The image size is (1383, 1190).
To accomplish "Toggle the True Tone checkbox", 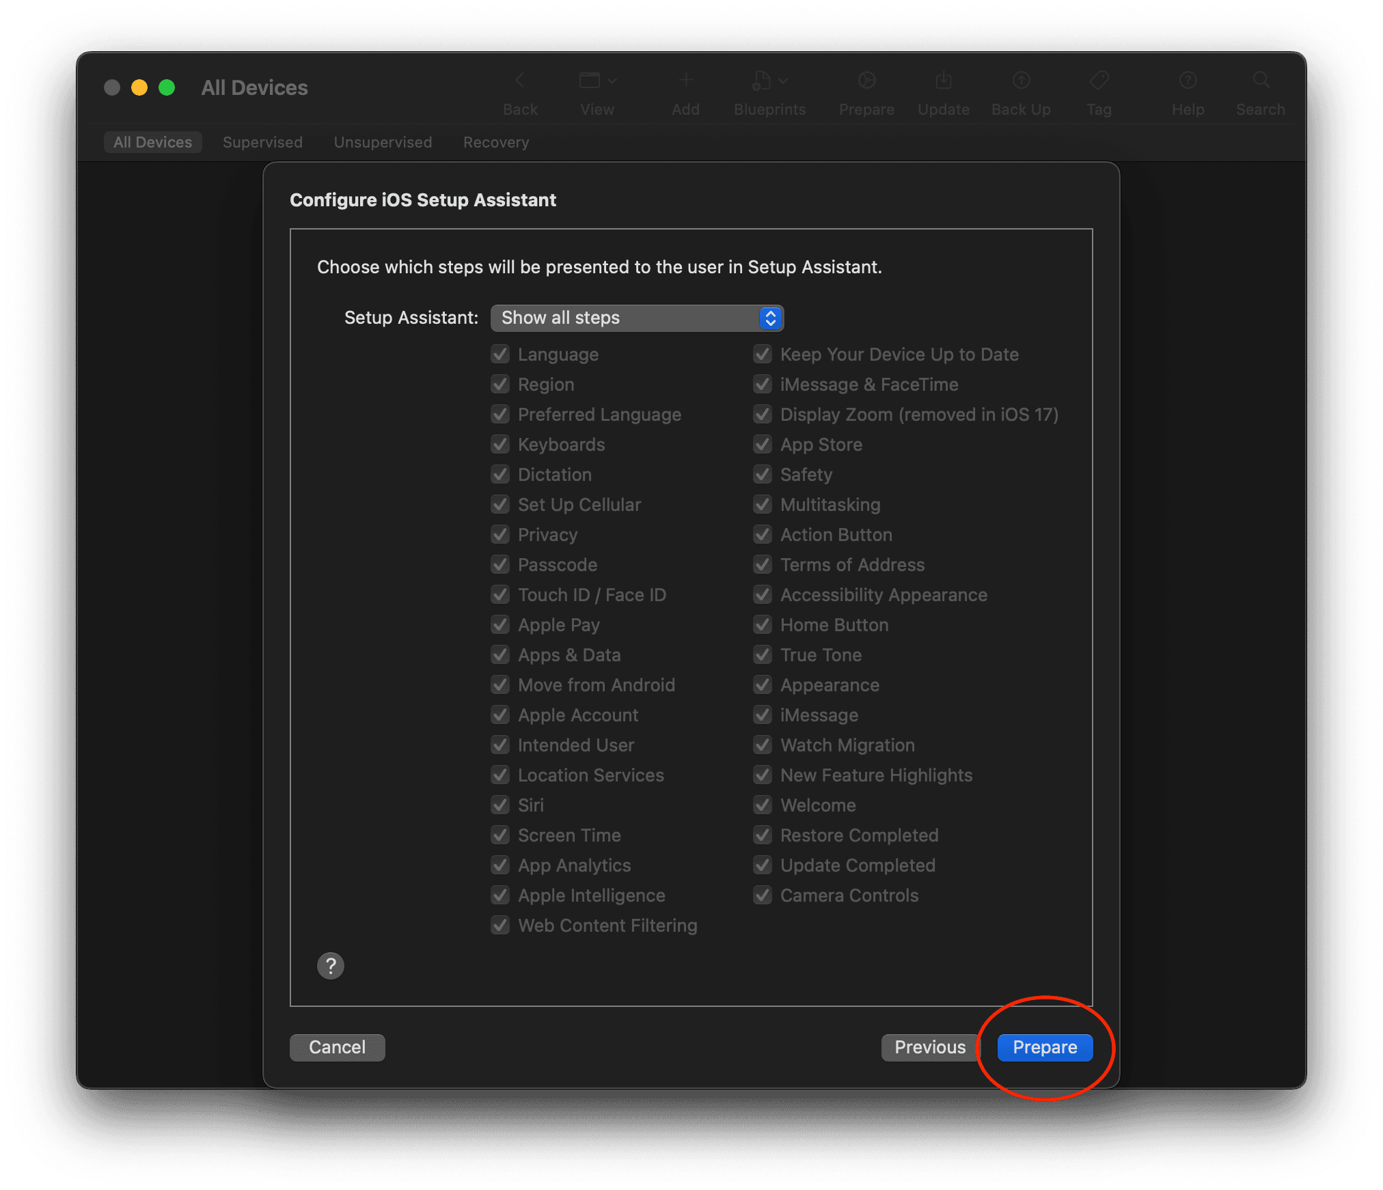I will (763, 655).
